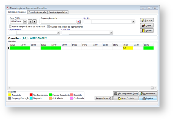Click the row indicator arrow in schedule grid
Viewport: 173px width, 120px height.
tap(8, 48)
